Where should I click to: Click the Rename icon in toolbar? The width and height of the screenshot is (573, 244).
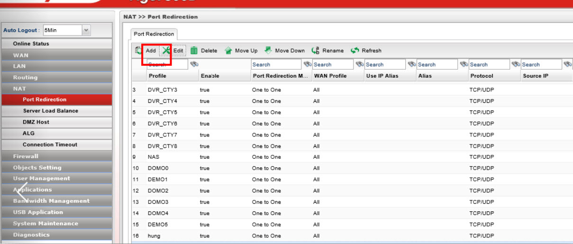click(x=315, y=51)
